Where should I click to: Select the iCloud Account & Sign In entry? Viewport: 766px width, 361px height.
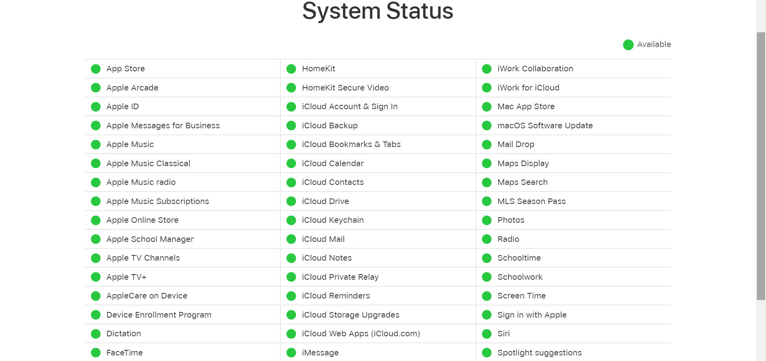point(349,106)
